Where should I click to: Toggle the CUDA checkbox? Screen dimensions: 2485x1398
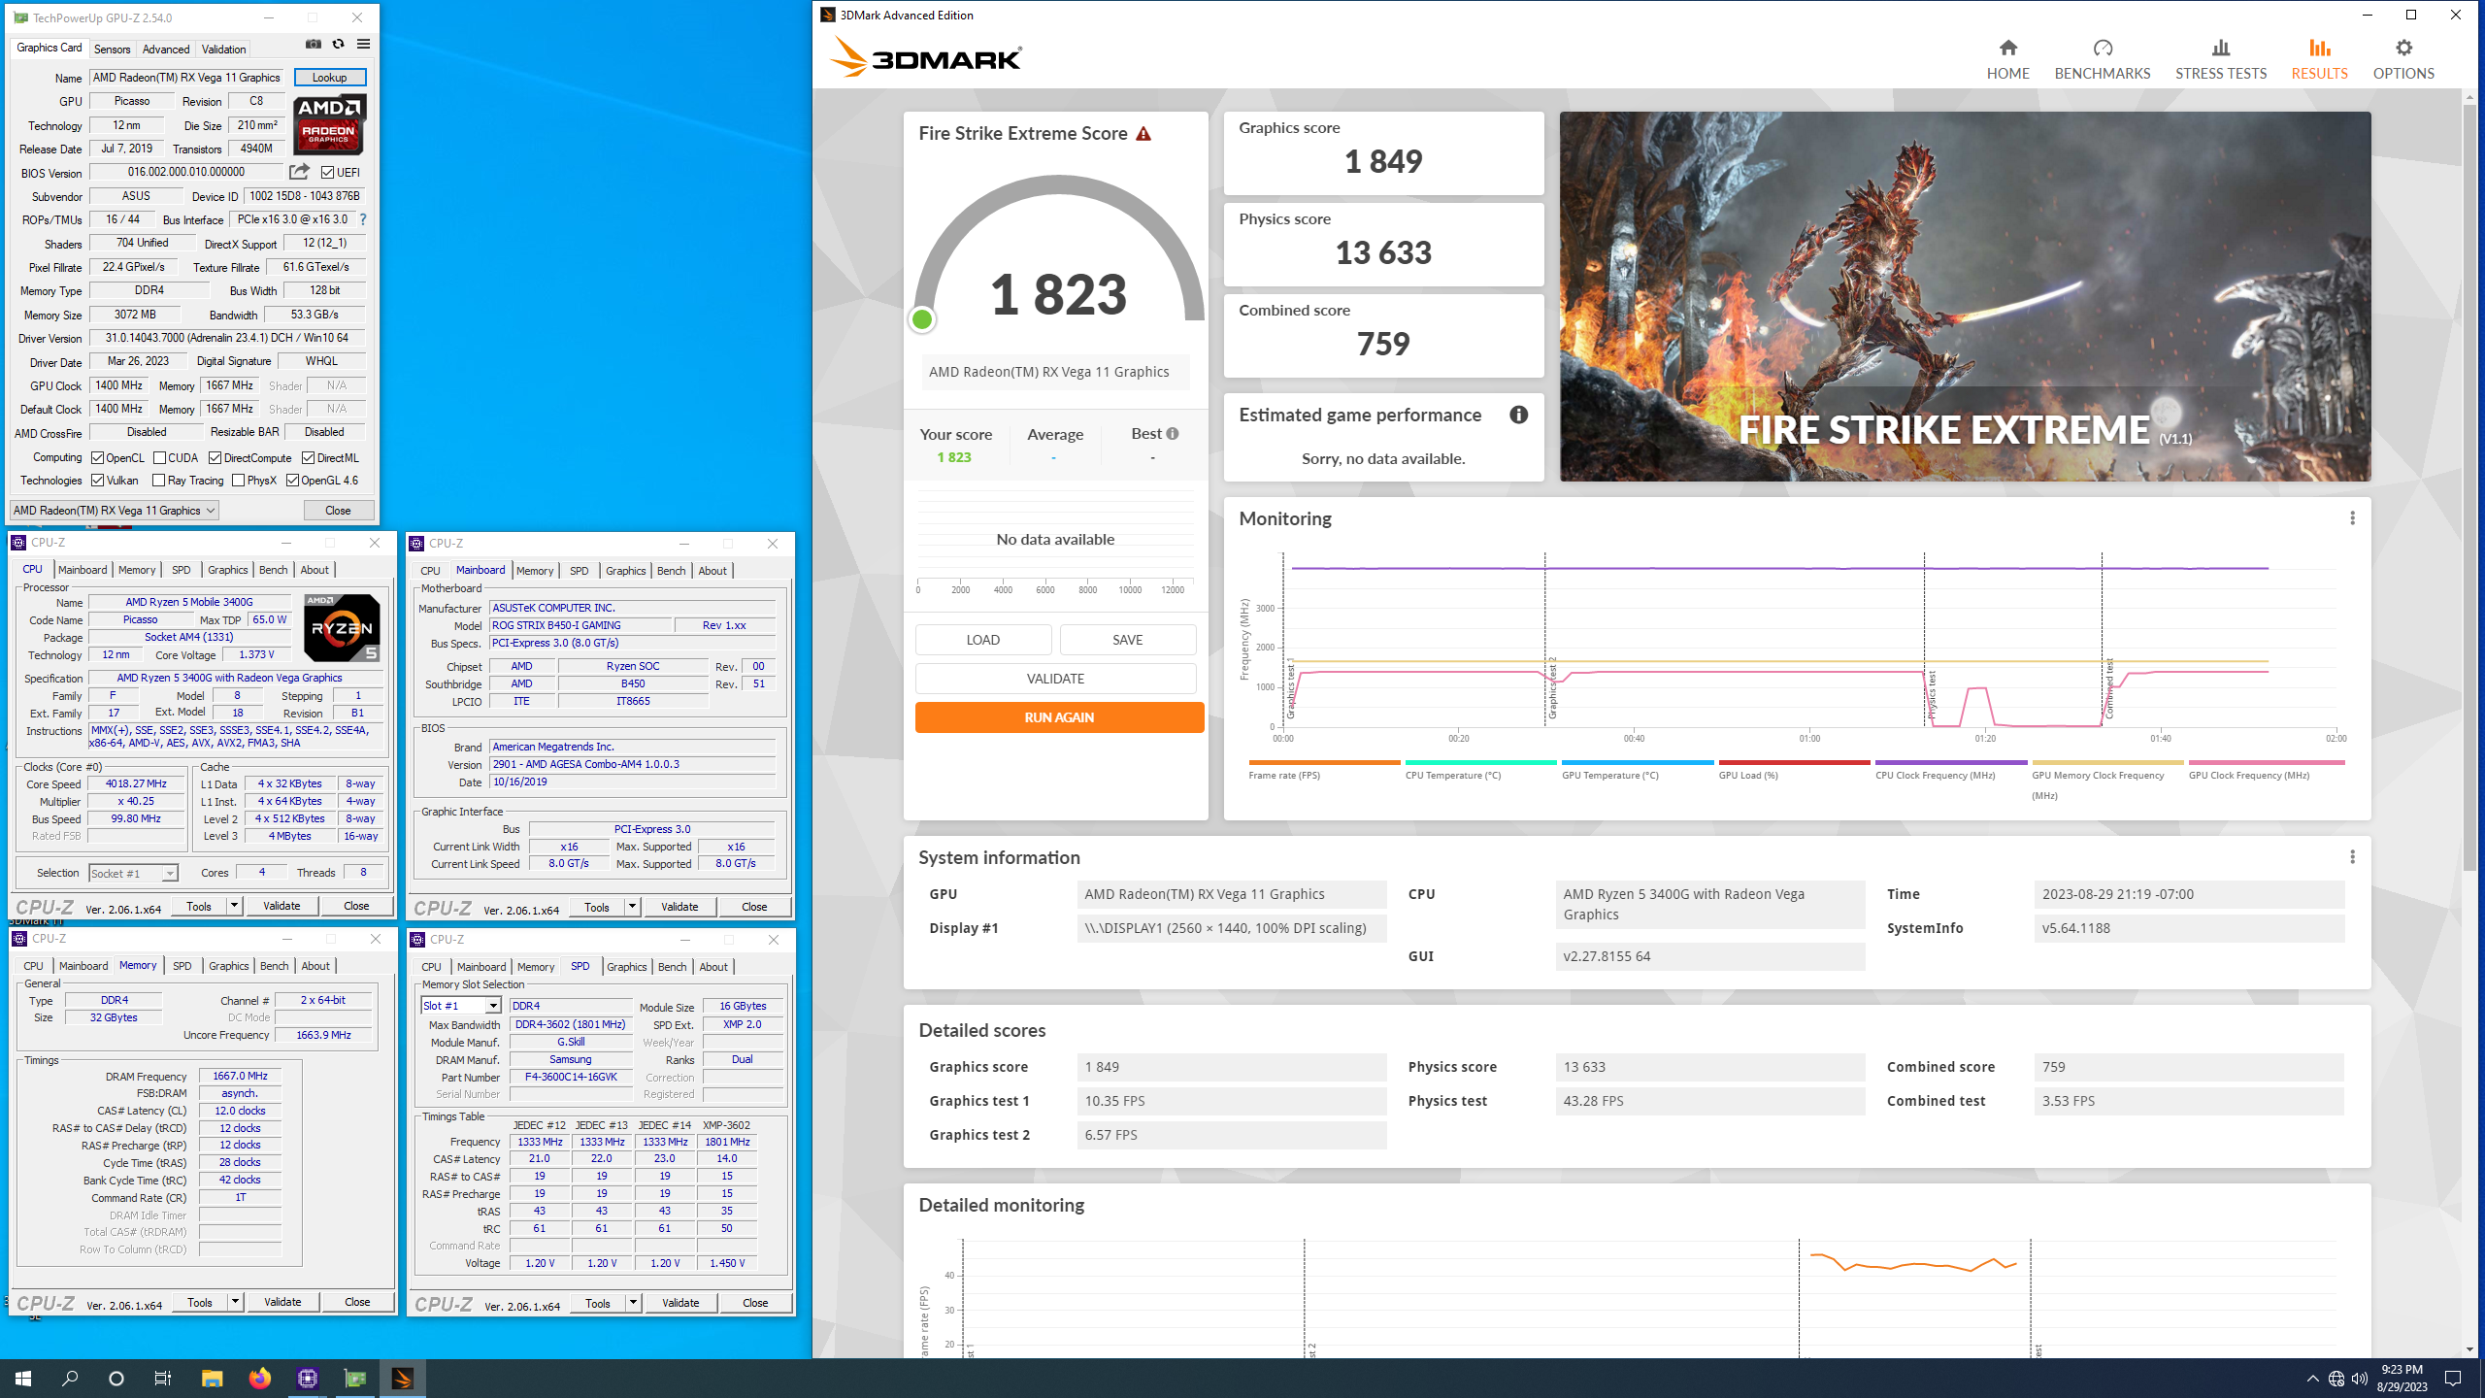(159, 458)
